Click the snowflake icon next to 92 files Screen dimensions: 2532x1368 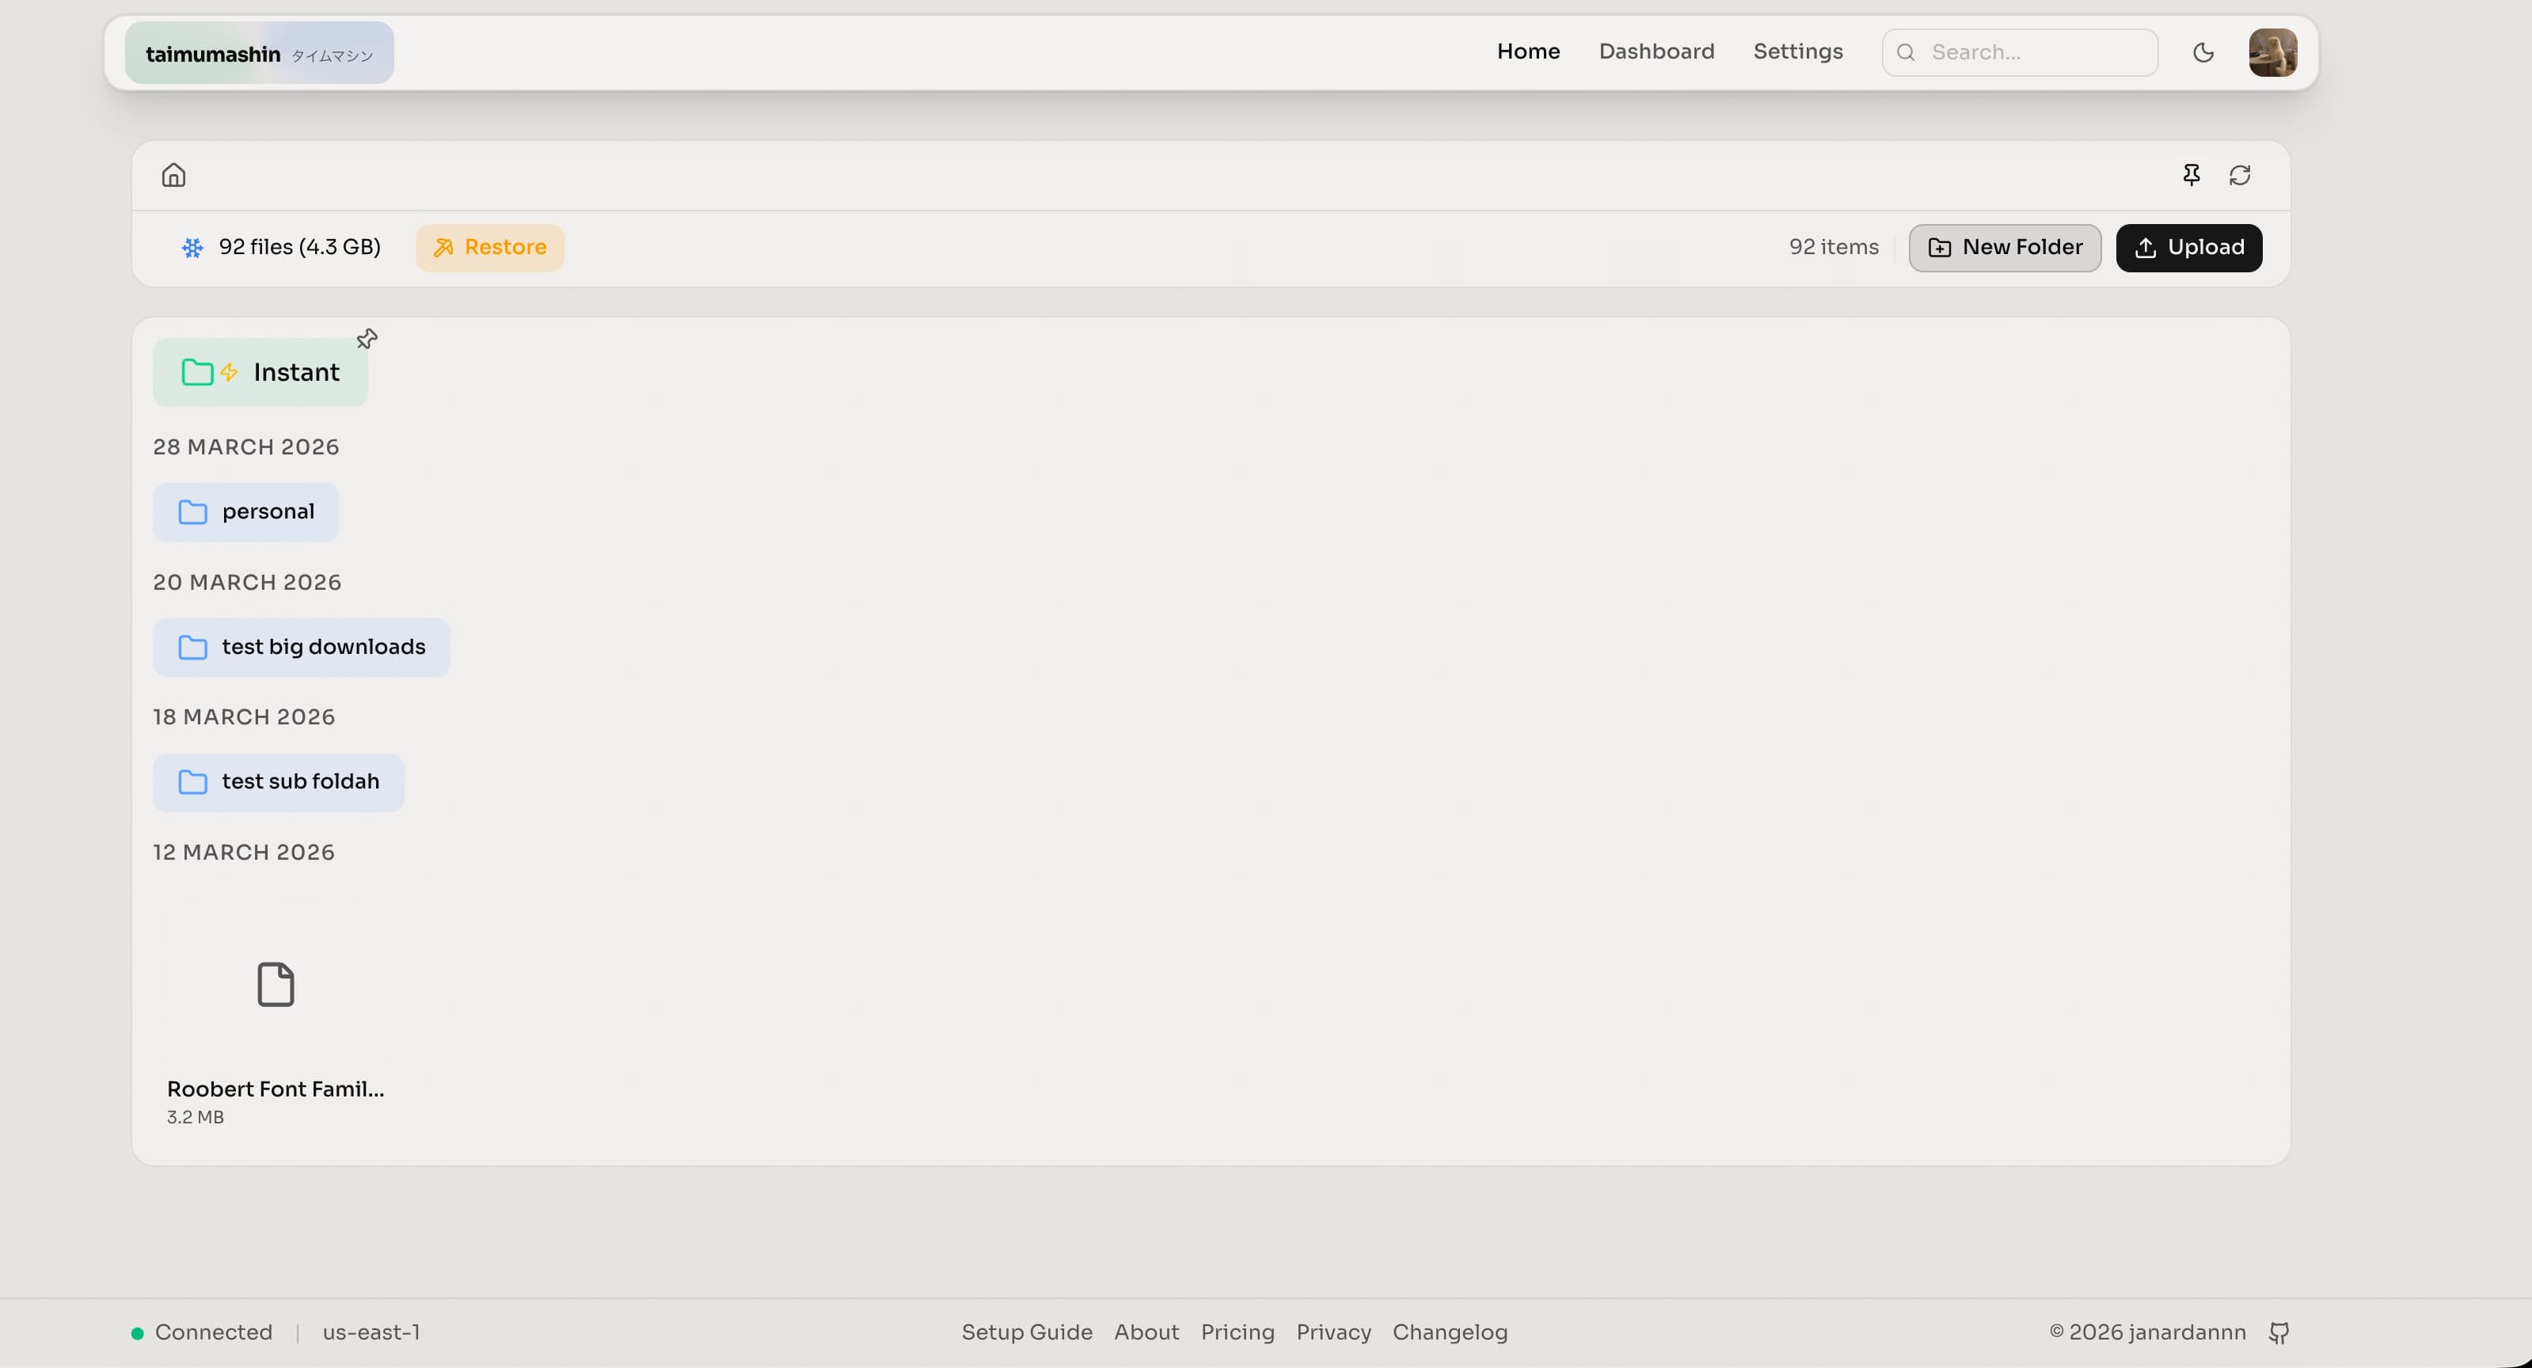coord(191,248)
